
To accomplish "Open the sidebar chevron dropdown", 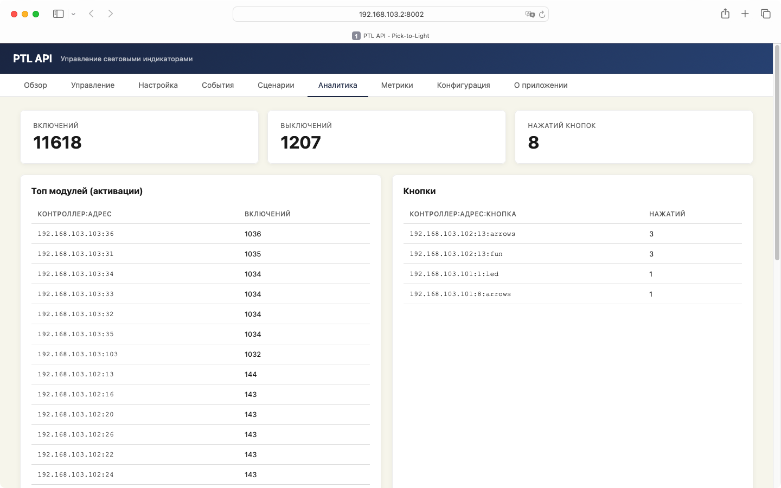I will click(x=73, y=14).
